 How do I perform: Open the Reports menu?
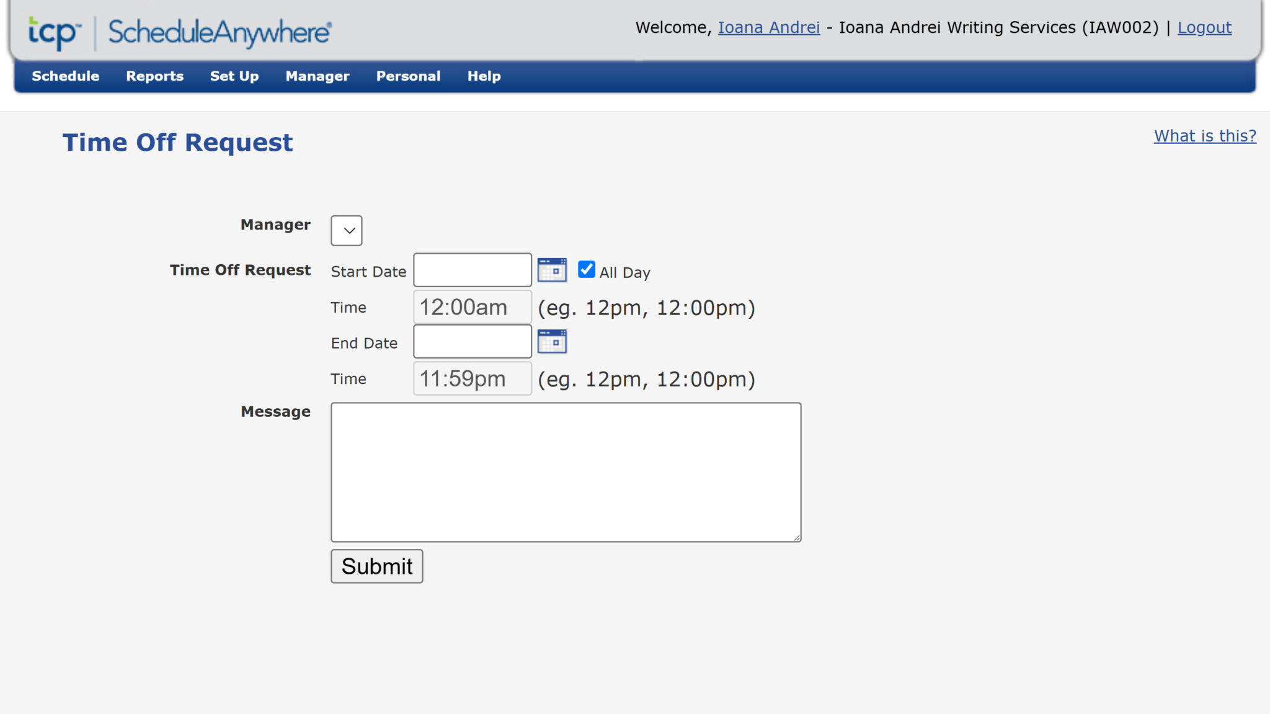154,76
